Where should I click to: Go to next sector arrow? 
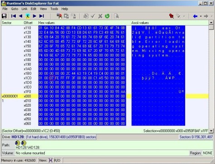tap(34, 16)
